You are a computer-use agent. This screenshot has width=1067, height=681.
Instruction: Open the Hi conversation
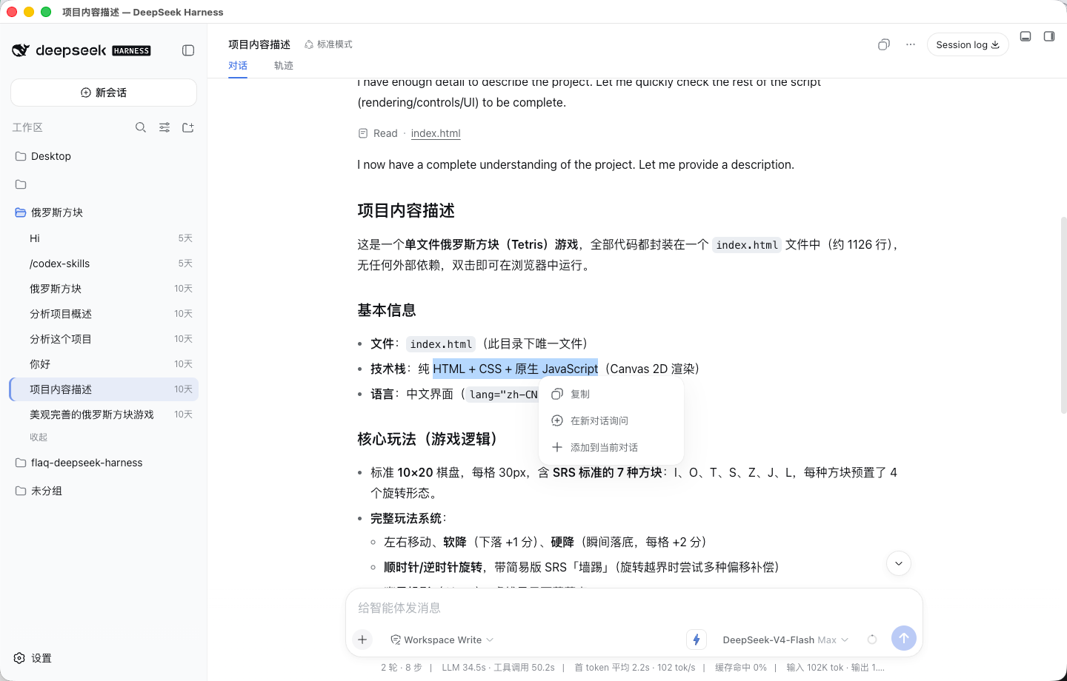(104, 238)
